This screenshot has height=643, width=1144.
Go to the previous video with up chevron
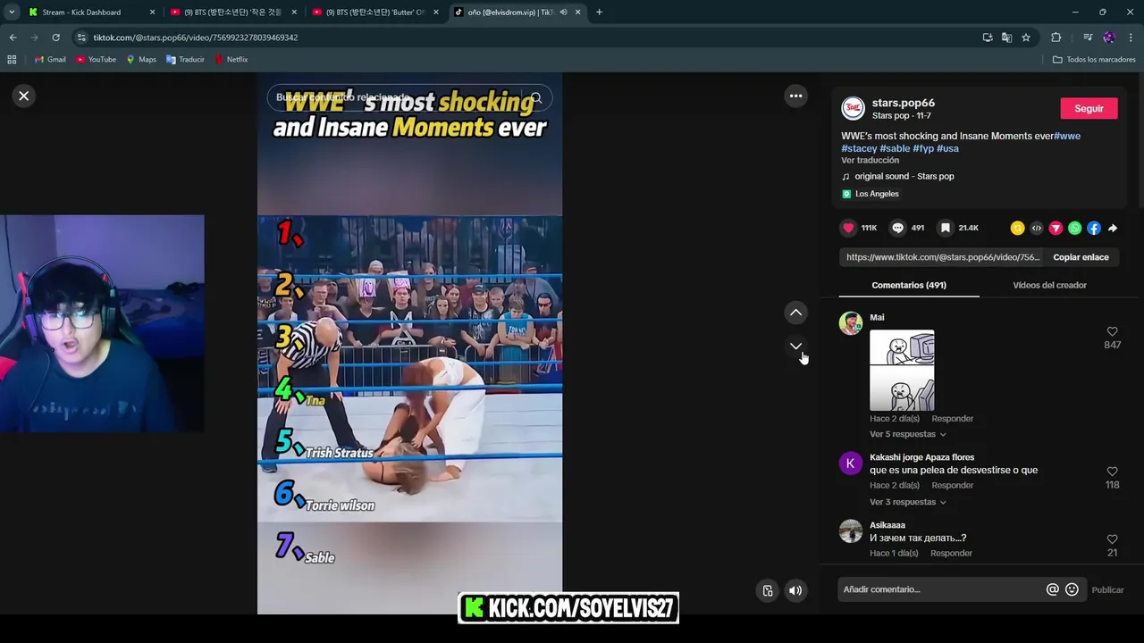click(x=795, y=313)
